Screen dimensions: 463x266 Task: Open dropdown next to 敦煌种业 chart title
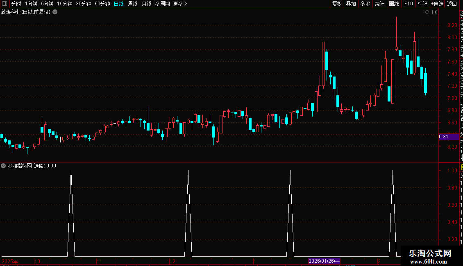(x=55, y=12)
